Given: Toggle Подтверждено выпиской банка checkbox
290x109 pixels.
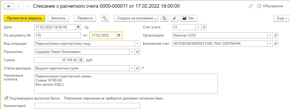Looking at the screenshot, I should tap(6, 98).
